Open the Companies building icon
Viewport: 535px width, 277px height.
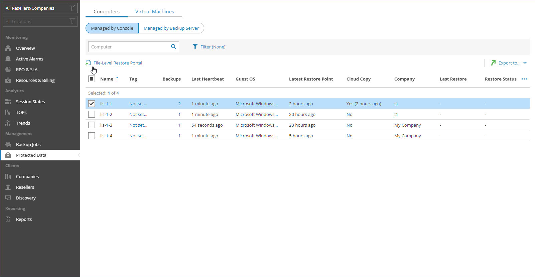8,176
